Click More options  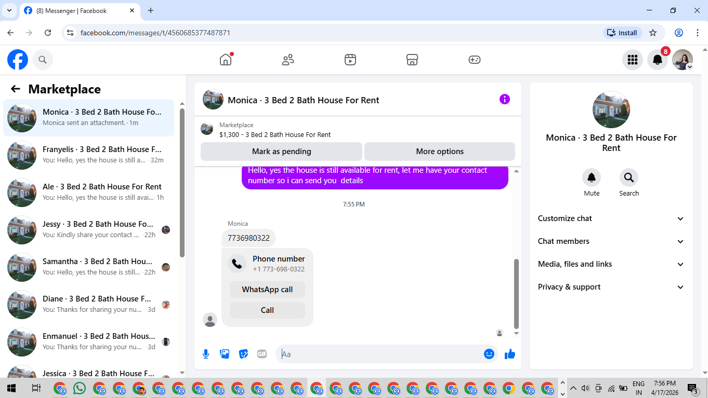(x=440, y=152)
